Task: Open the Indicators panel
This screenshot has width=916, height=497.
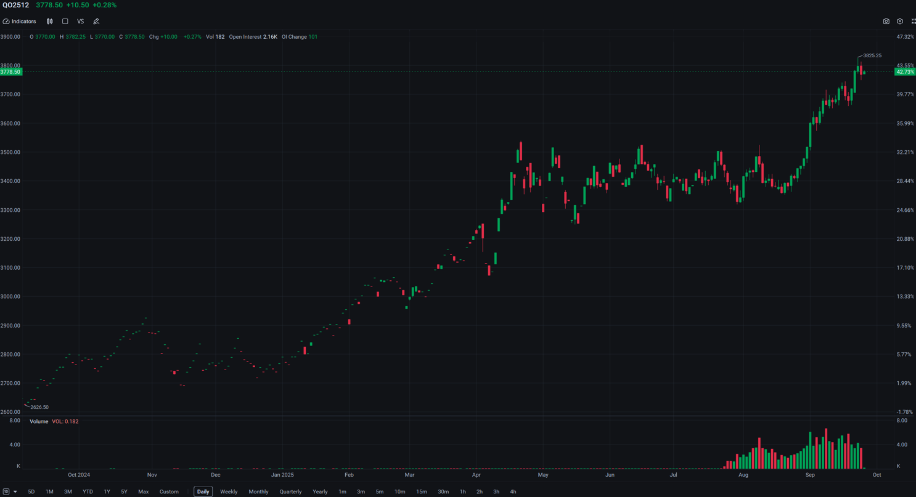Action: tap(20, 22)
